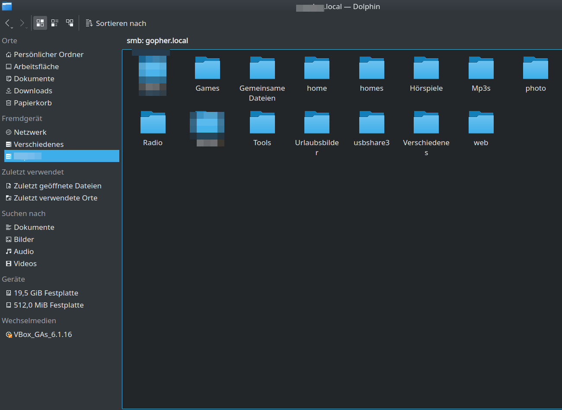Select the homes folder icon

(372, 68)
